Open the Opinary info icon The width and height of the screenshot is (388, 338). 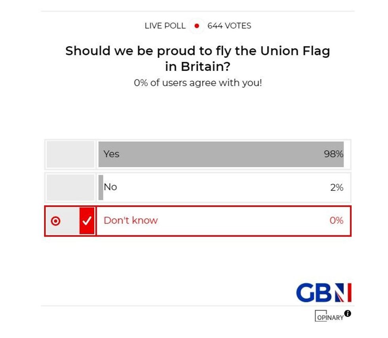click(x=348, y=313)
